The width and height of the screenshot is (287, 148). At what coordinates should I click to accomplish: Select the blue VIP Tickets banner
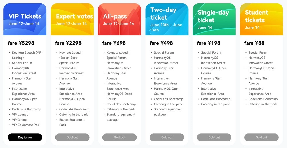click(25, 19)
